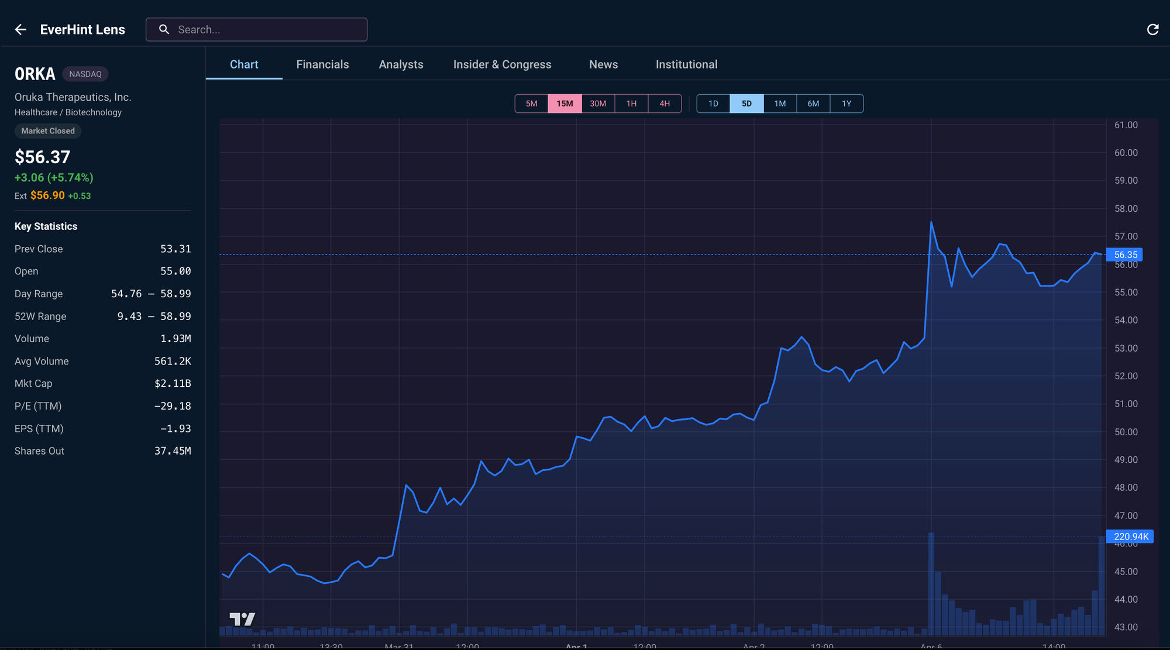Click the refresh icon
This screenshot has width=1170, height=650.
click(1152, 30)
